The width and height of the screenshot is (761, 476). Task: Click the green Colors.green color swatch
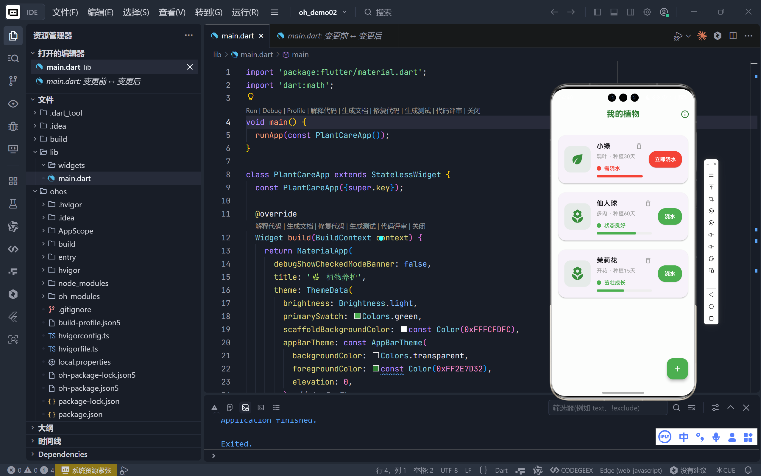point(357,316)
